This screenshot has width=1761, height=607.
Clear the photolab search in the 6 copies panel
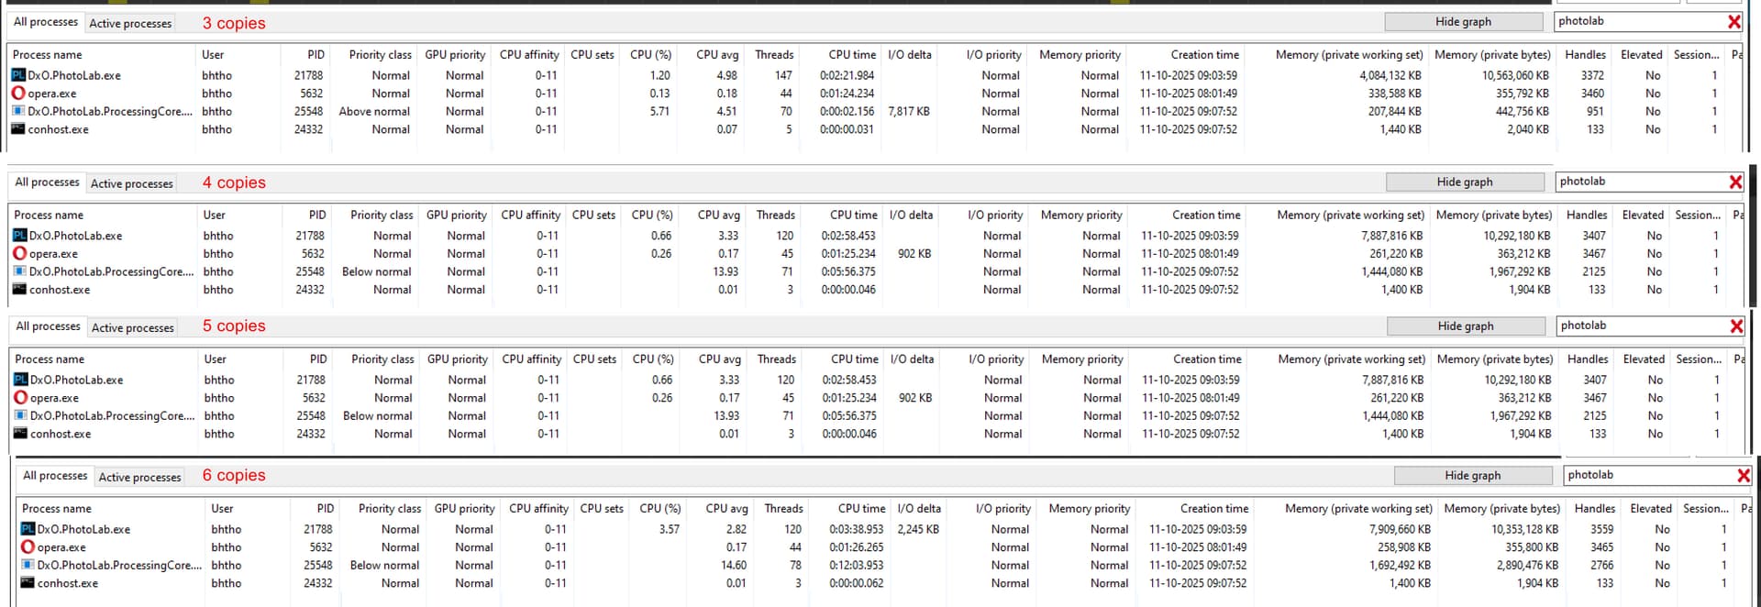pos(1744,476)
